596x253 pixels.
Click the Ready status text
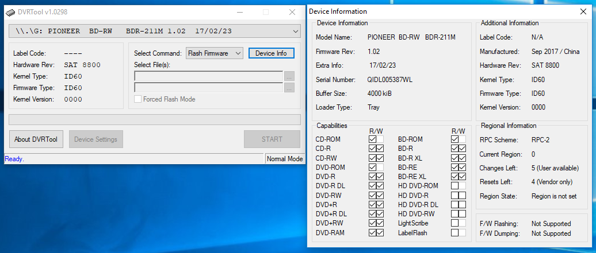click(x=14, y=159)
